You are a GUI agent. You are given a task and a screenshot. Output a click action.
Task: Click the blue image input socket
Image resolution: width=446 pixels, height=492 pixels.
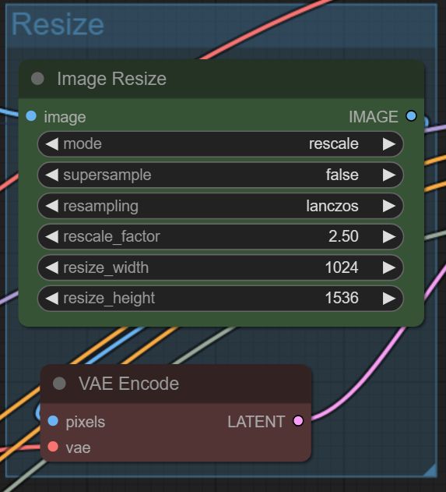31,116
